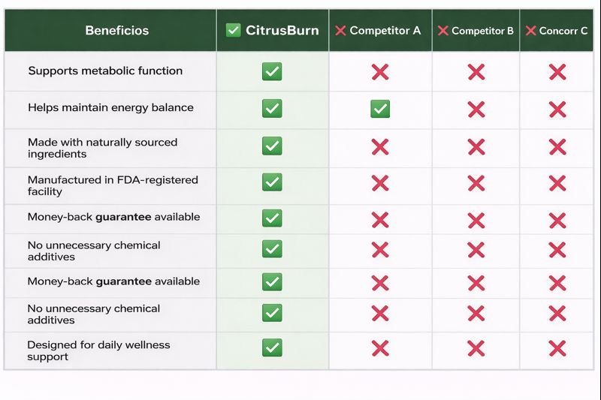The height and width of the screenshot is (400, 601).
Task: Select Competitor B's red X for energy balance
Action: pos(476,109)
